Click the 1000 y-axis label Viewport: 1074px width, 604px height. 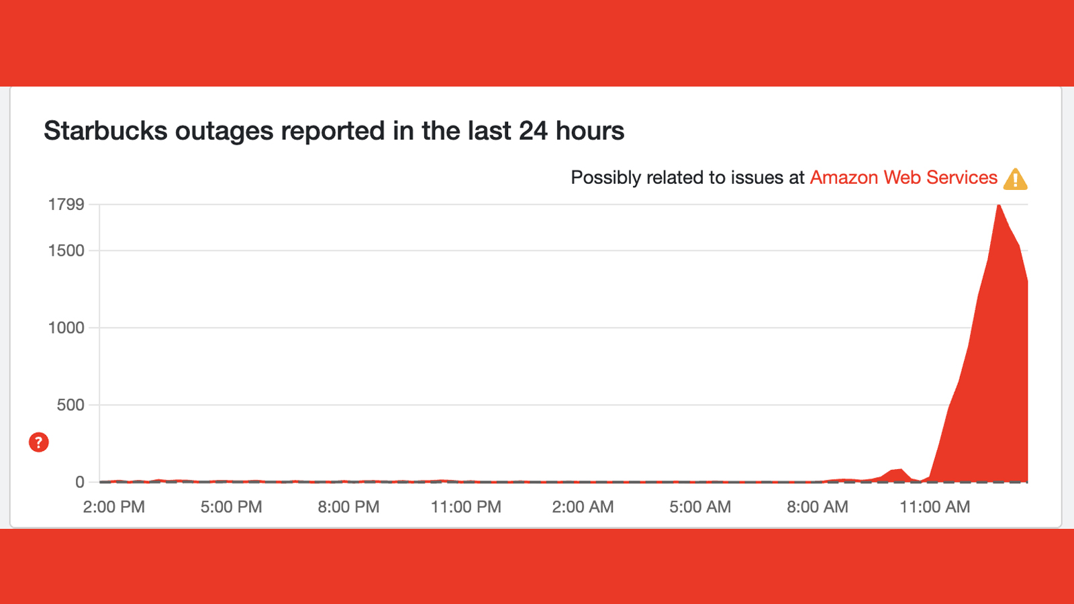click(x=66, y=328)
